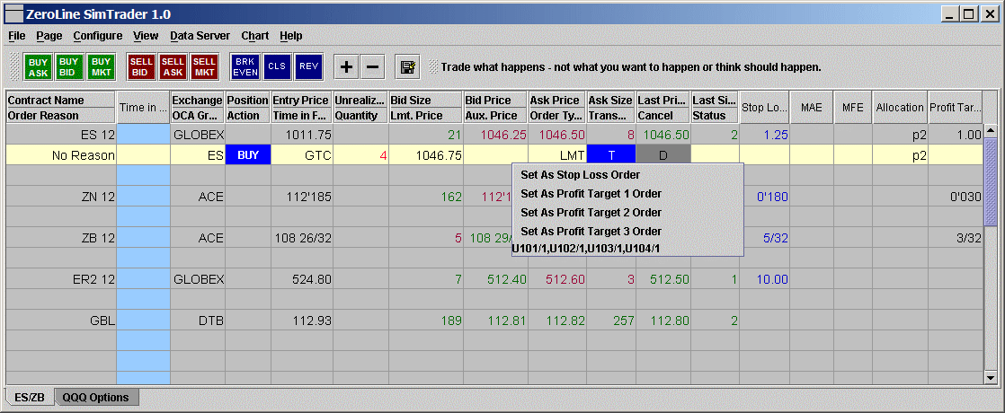Click the 112.81 bid price cell

(x=495, y=321)
